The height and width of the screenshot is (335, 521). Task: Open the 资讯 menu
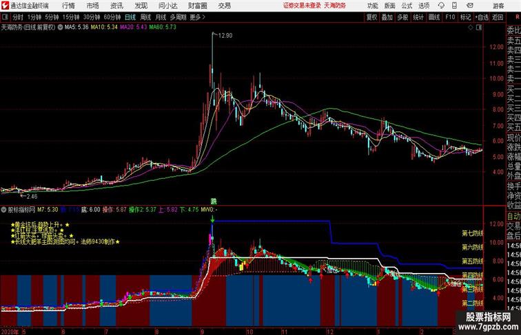(x=116, y=6)
